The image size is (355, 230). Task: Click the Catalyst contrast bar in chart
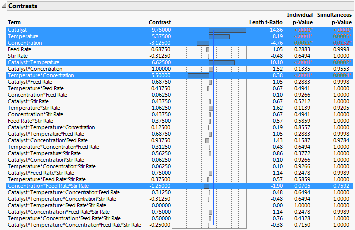tap(228, 30)
